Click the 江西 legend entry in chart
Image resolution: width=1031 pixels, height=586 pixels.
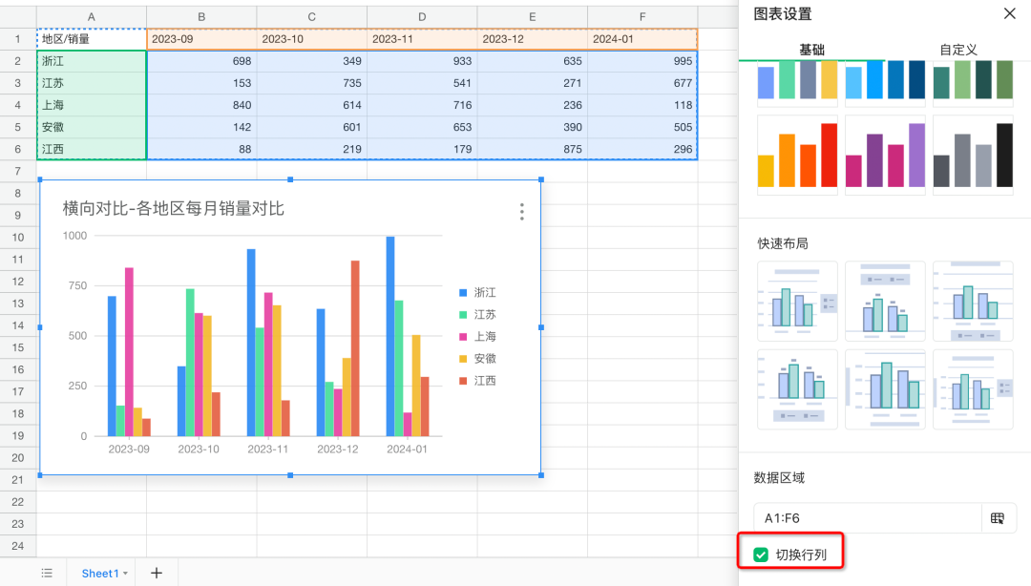pyautogui.click(x=478, y=381)
